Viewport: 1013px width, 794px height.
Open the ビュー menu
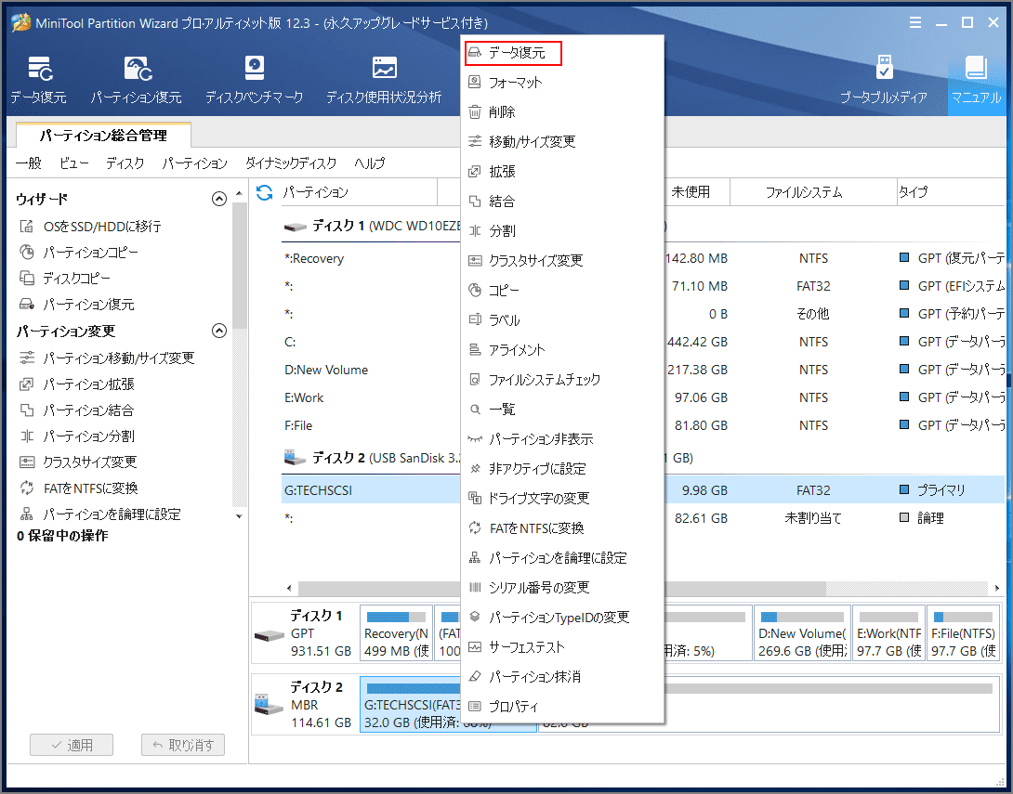click(x=73, y=163)
